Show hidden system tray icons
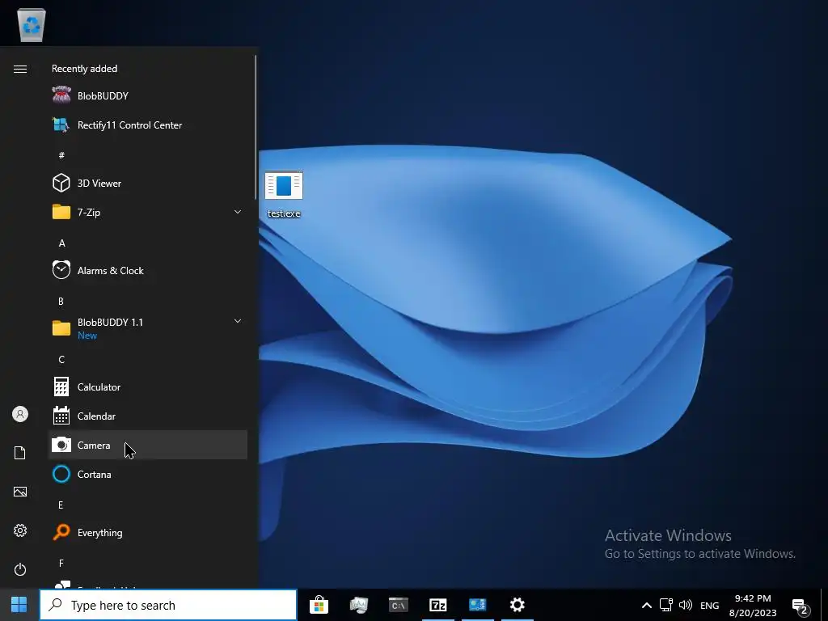 click(646, 605)
